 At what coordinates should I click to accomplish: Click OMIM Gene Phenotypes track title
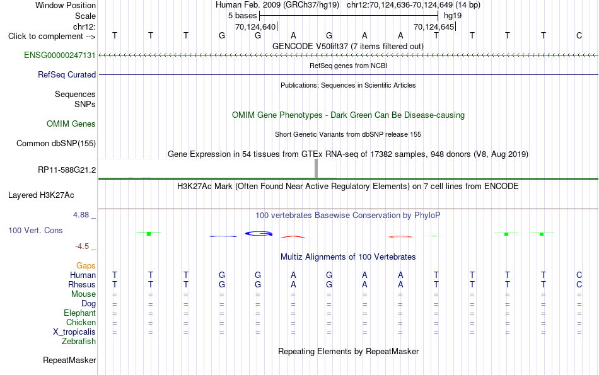348,115
